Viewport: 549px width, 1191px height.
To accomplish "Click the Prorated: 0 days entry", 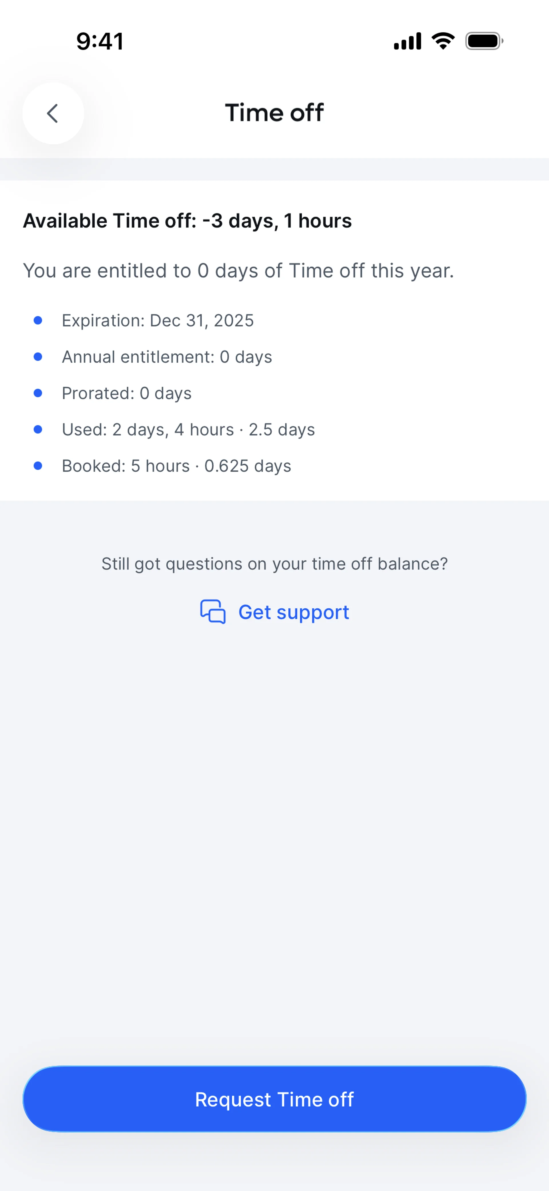I will 127,393.
